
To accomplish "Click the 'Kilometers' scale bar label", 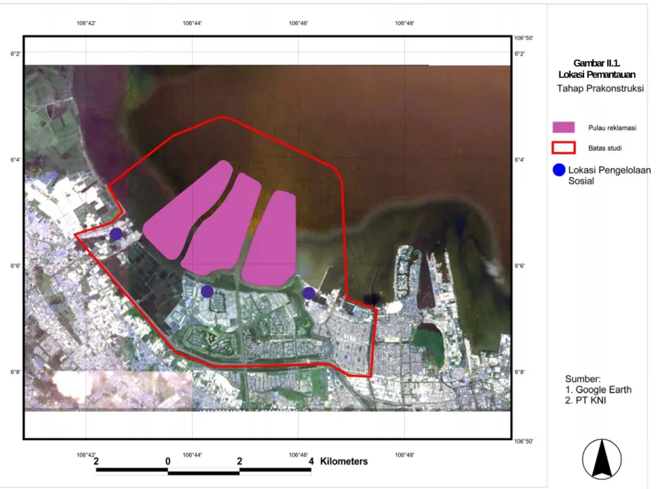I will point(344,462).
